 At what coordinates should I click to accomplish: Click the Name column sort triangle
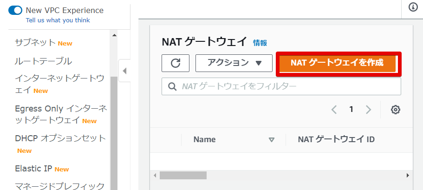point(272,140)
